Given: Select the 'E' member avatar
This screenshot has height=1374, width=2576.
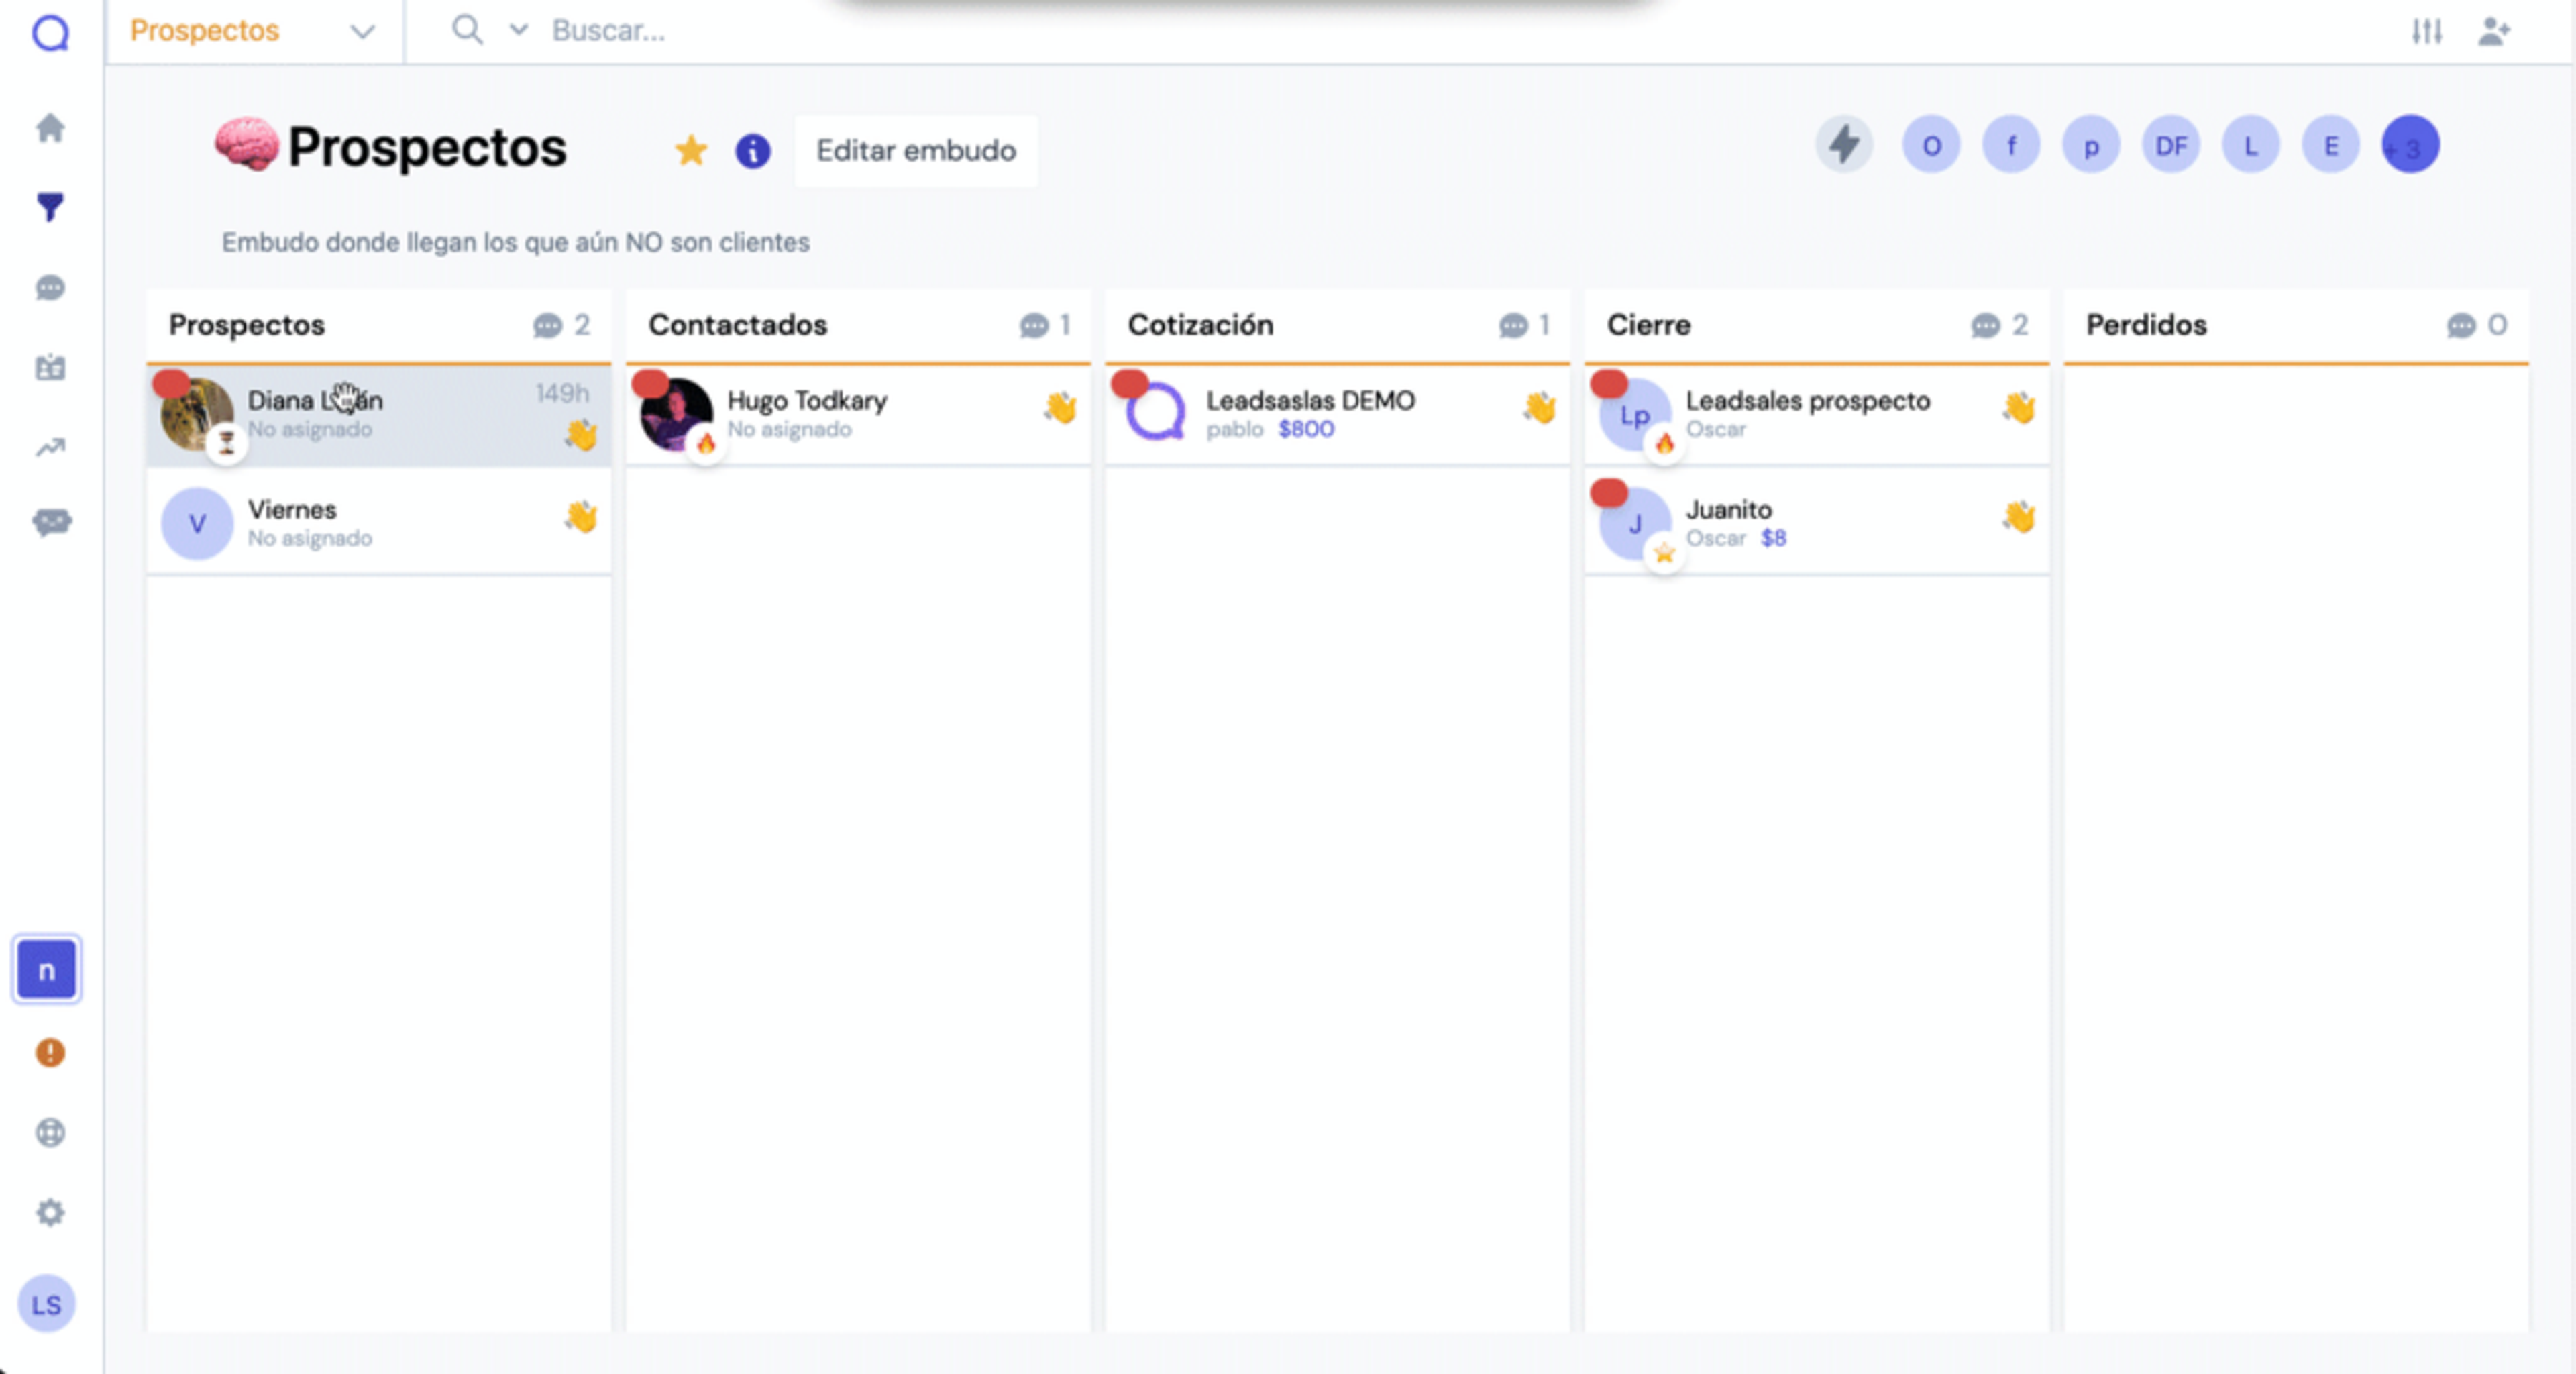Looking at the screenshot, I should 2331,146.
